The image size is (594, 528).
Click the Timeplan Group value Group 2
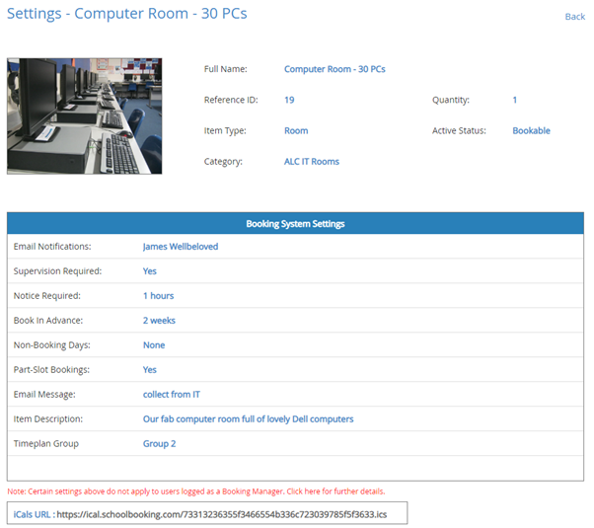point(159,443)
